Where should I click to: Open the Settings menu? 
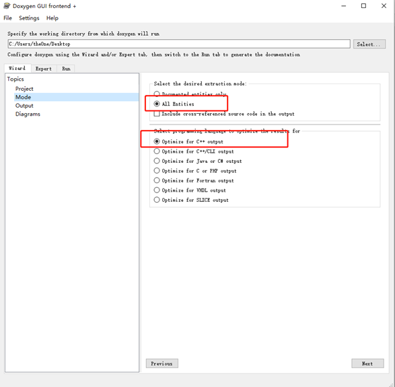[x=29, y=18]
